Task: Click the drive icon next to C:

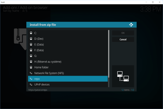Action: (31, 33)
